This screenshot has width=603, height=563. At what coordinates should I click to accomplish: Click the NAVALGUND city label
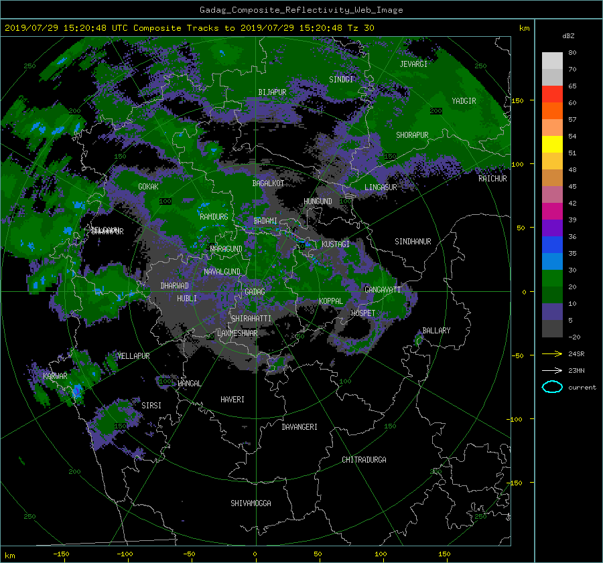click(222, 272)
